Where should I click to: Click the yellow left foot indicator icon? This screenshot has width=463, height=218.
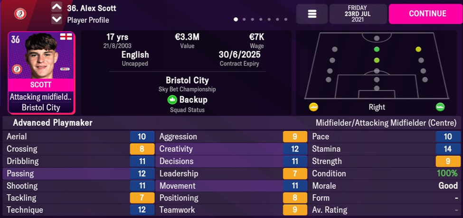(313, 107)
